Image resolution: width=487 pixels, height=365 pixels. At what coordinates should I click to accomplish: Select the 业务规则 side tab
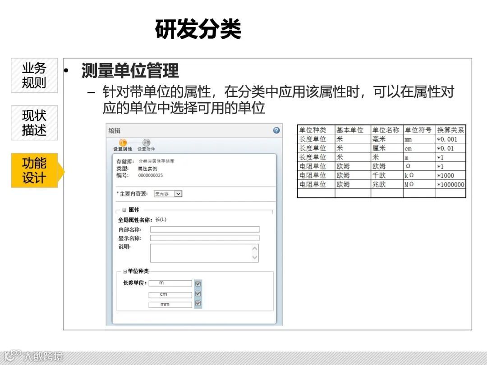pos(34,75)
